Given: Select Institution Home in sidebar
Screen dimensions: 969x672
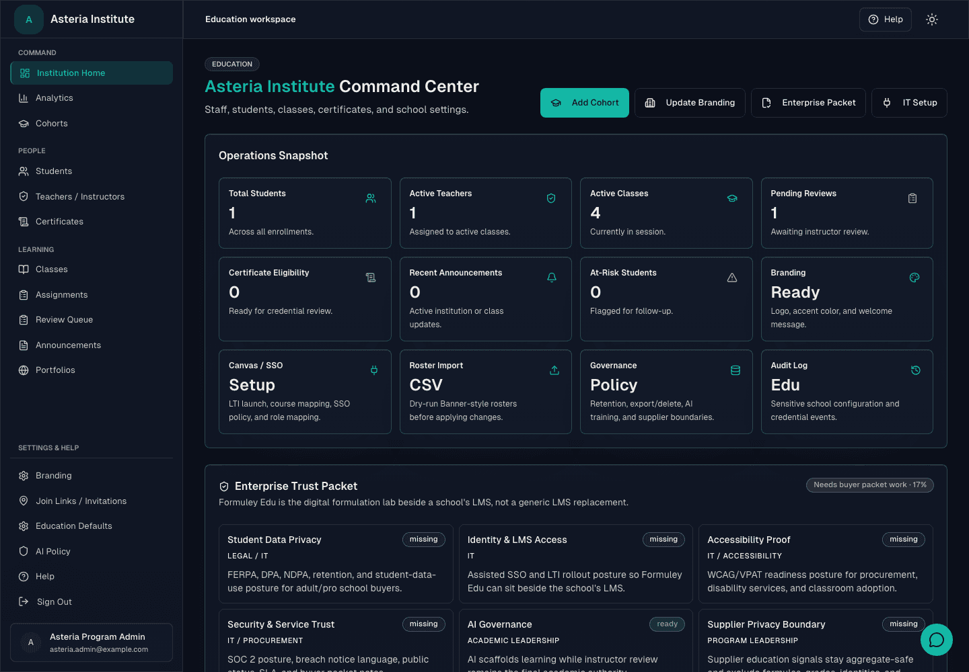Looking at the screenshot, I should point(92,73).
